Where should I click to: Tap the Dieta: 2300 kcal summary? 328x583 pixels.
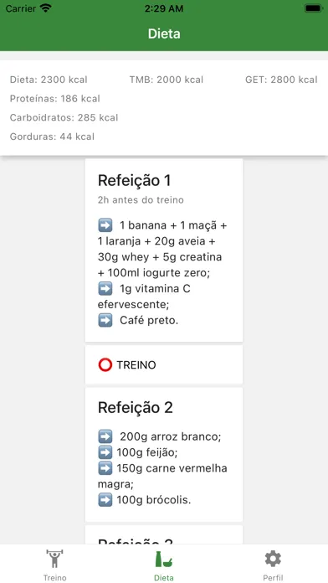(49, 80)
